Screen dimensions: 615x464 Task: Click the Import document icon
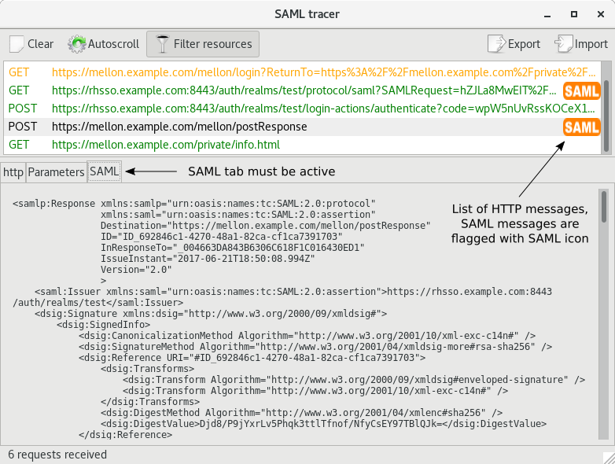[563, 44]
